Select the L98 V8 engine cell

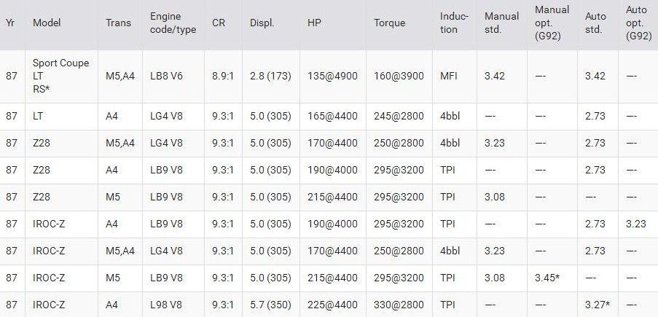(166, 305)
